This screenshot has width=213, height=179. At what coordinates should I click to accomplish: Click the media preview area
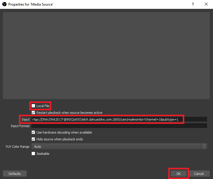(106, 55)
